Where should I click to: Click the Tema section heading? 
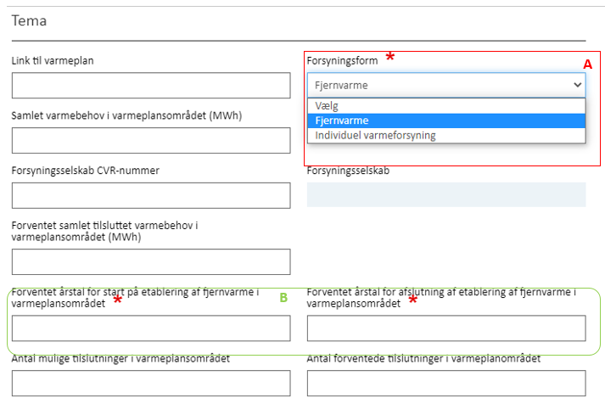[x=30, y=21]
